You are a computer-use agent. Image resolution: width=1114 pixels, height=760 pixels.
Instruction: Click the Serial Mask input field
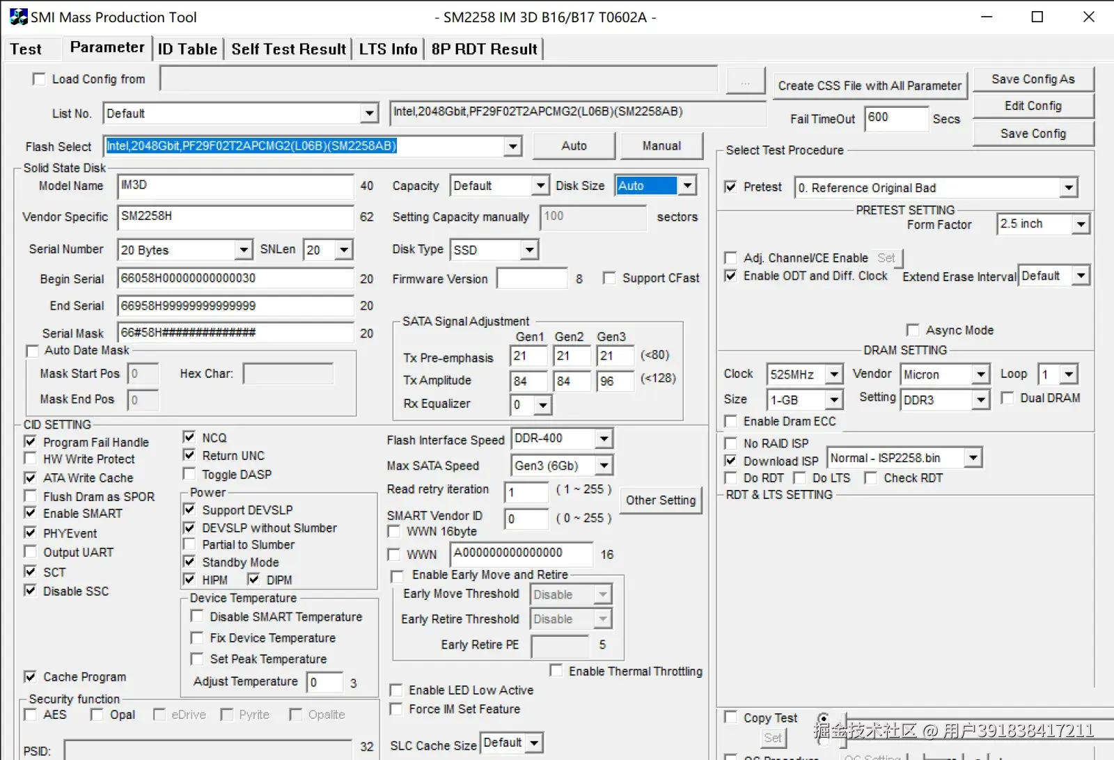pos(235,333)
